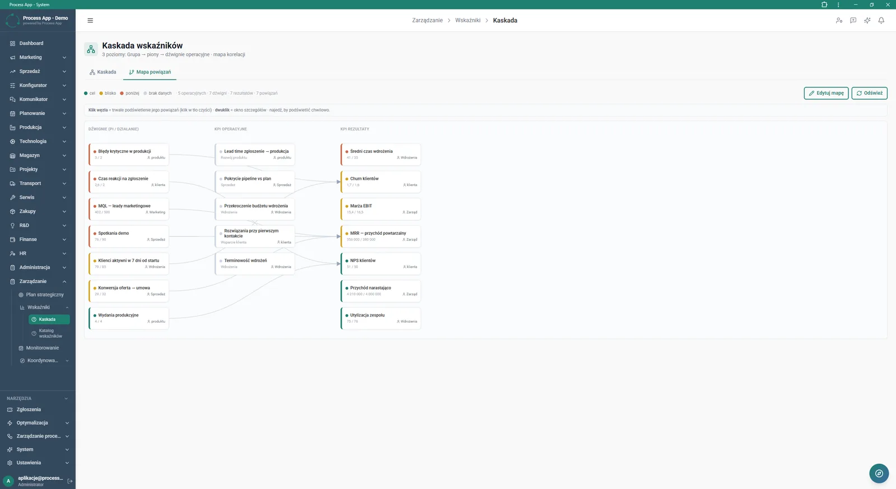Image resolution: width=896 pixels, height=489 pixels.
Task: Select the Wydania produkcyjne node
Action: 129,318
